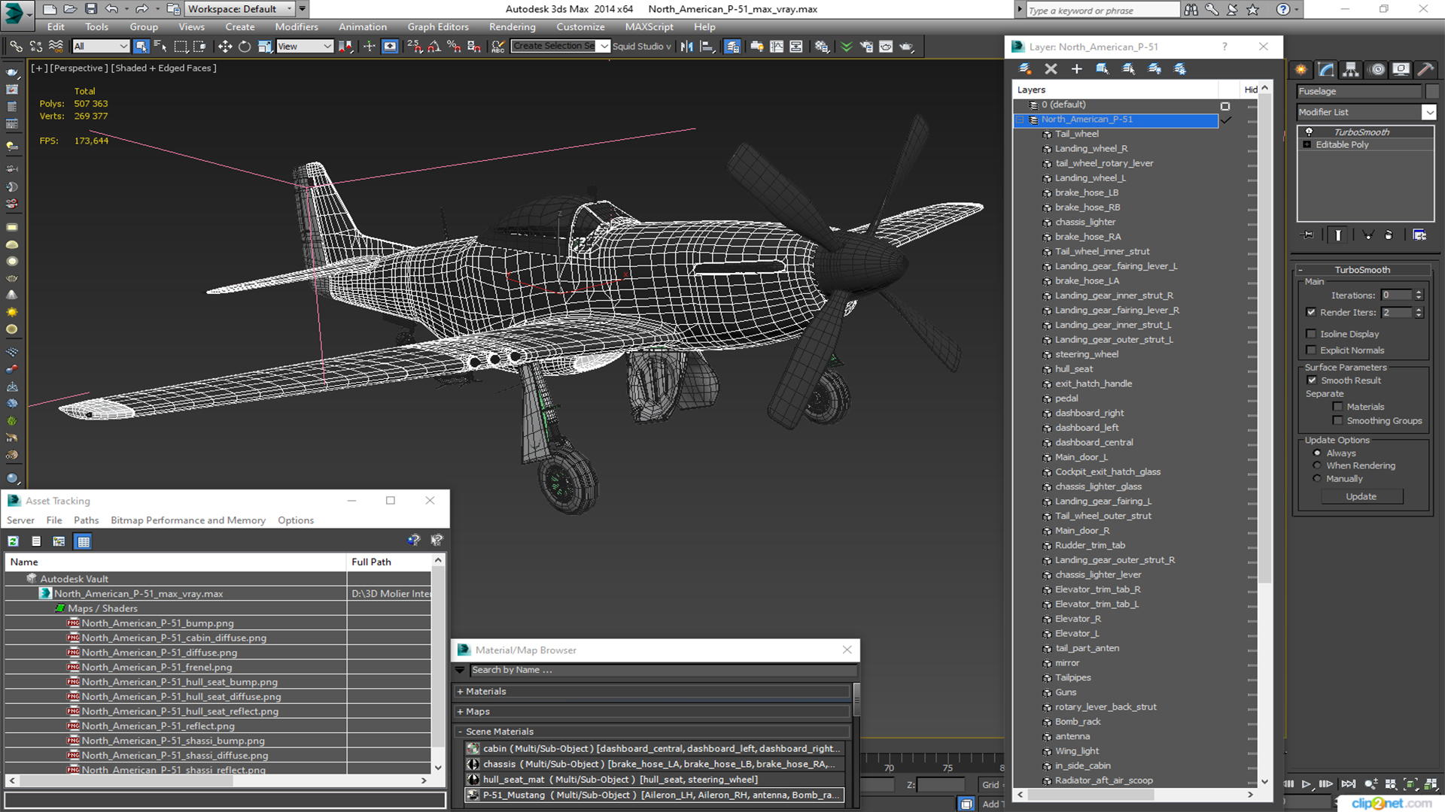Open the selection filter All dropdown

click(123, 47)
